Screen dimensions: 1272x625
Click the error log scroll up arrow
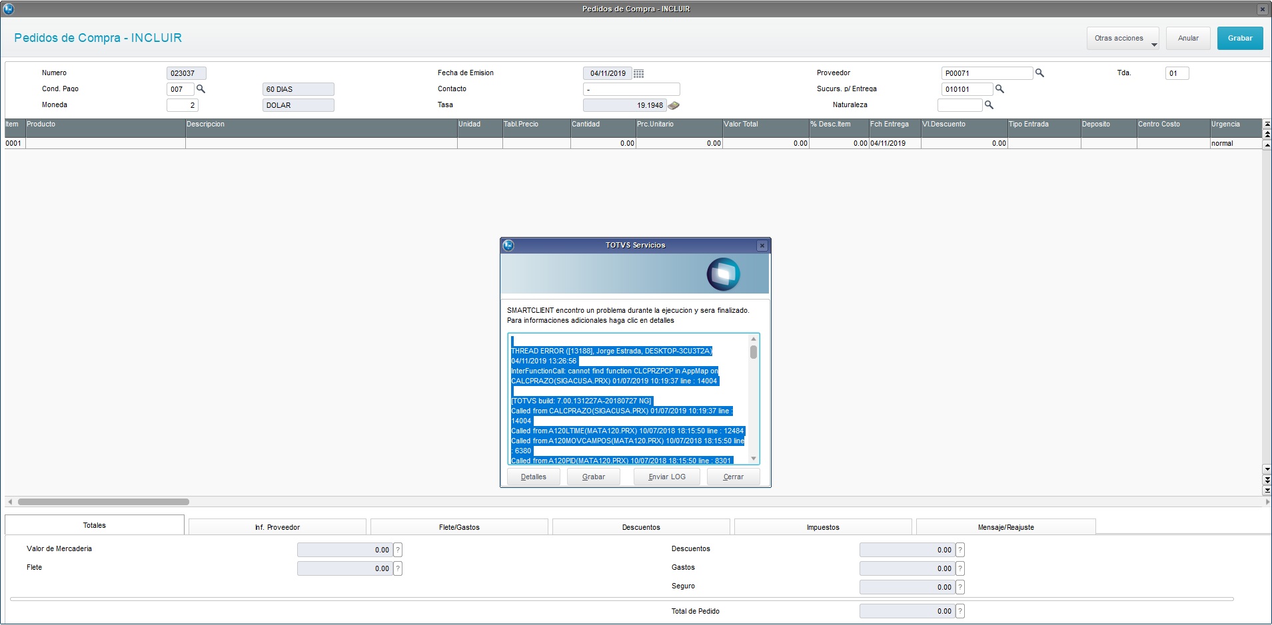(x=754, y=339)
